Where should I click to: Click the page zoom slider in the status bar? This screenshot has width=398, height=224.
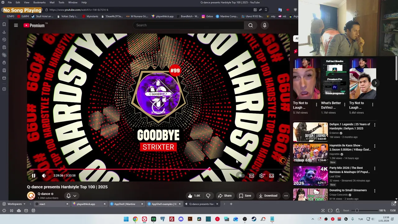365,211
